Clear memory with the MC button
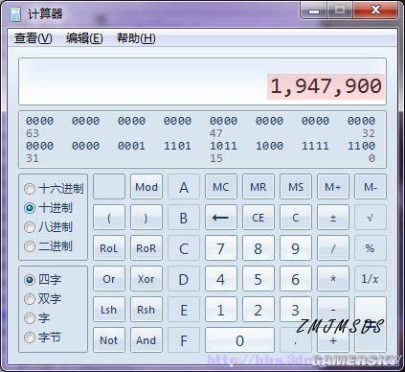This screenshot has height=372, width=405. tap(221, 187)
